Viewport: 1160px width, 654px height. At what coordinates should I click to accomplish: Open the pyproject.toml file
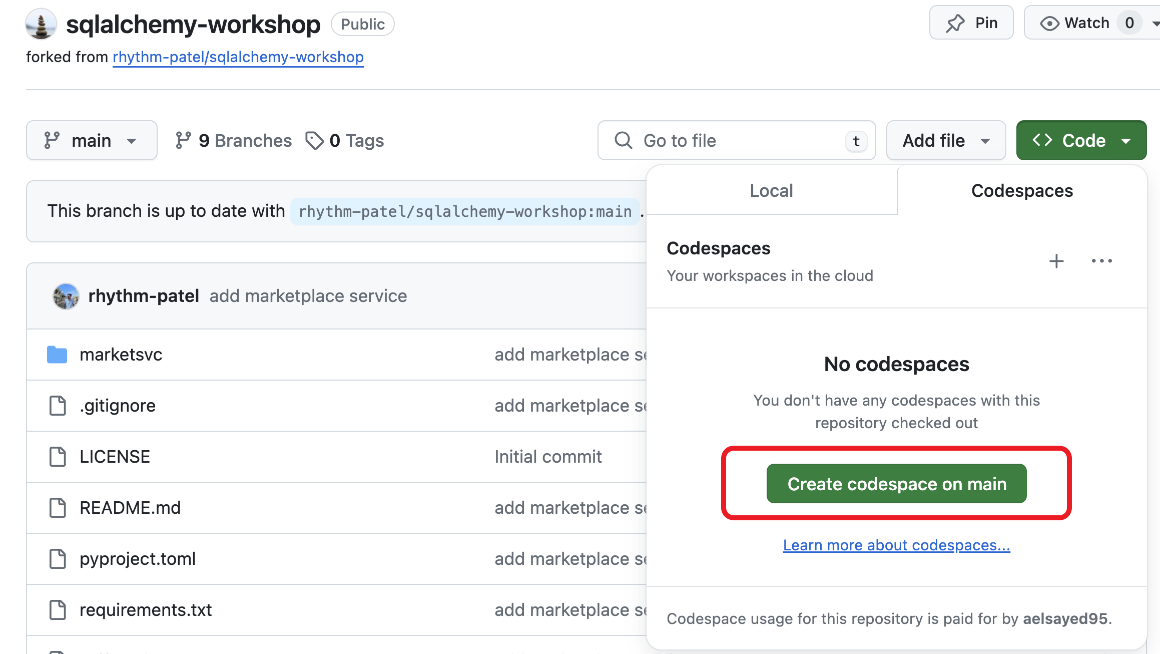click(138, 559)
